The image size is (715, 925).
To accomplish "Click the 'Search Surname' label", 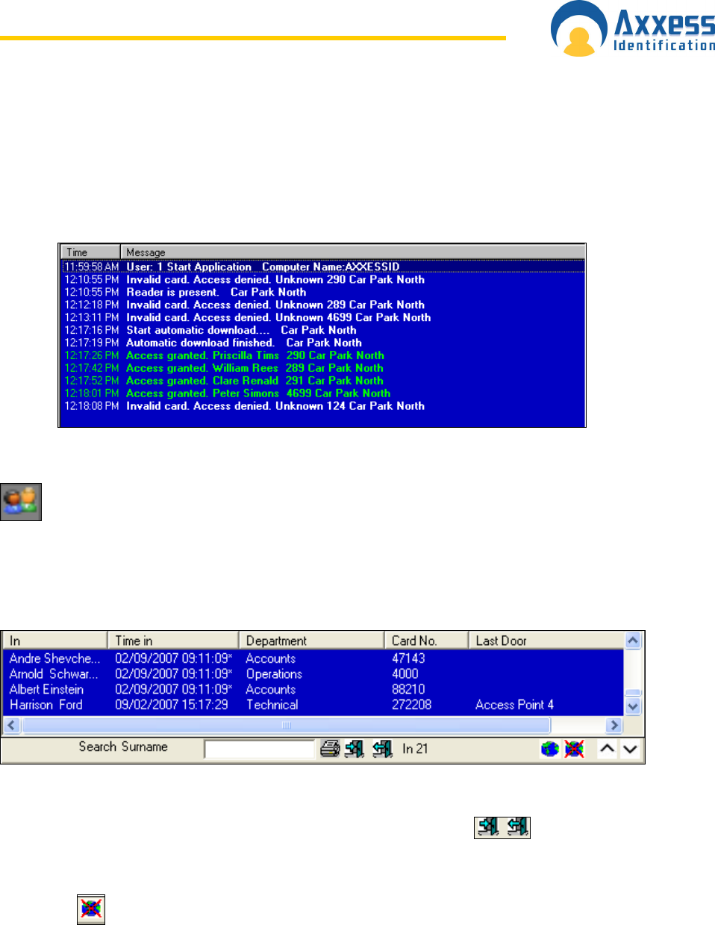I will [123, 747].
